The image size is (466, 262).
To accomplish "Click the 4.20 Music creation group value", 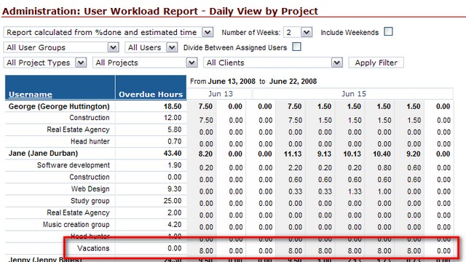I will (x=175, y=225).
